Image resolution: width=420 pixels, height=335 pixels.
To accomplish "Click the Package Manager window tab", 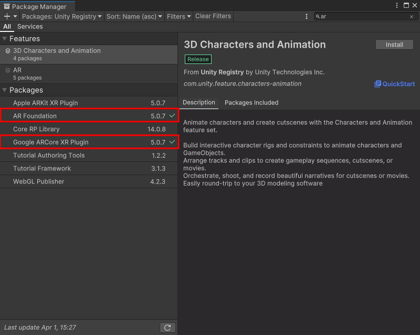I will click(37, 6).
